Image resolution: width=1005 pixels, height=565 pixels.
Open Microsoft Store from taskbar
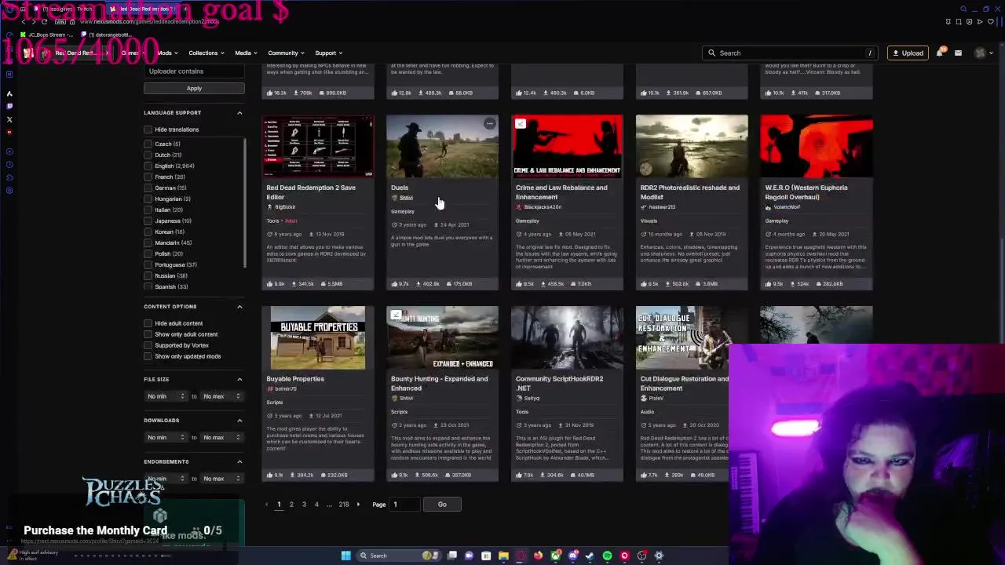[x=486, y=556]
